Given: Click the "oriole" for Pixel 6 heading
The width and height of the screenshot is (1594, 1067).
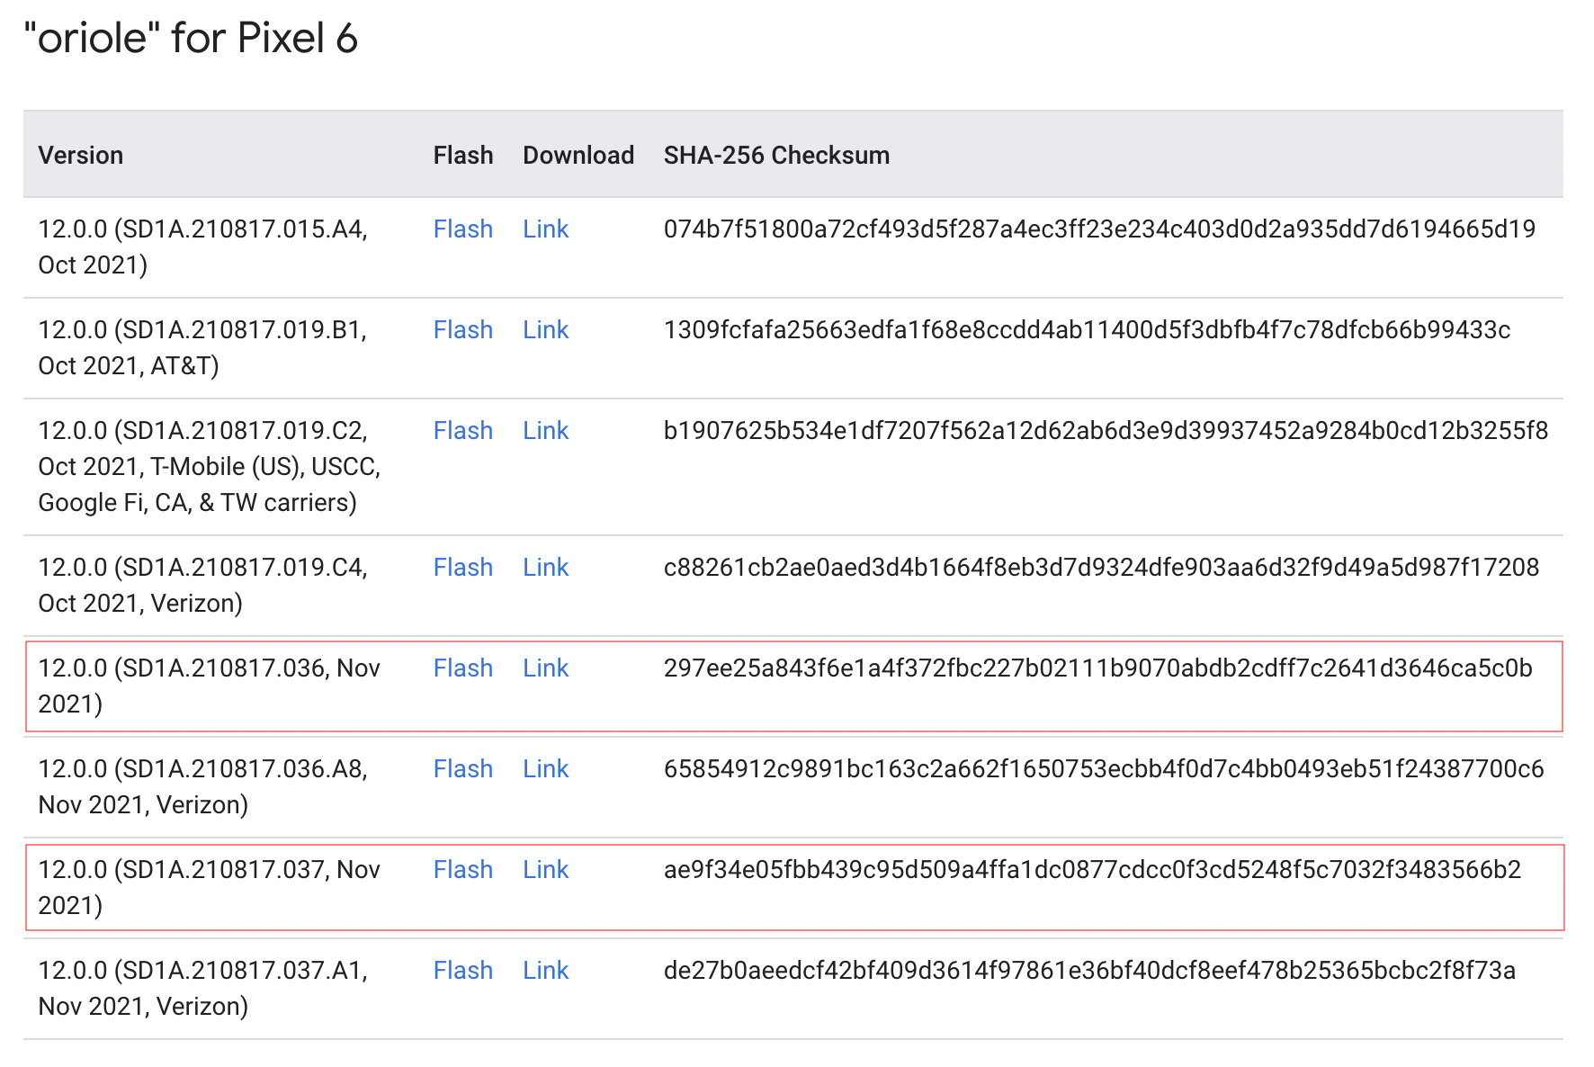Looking at the screenshot, I should coord(191,39).
